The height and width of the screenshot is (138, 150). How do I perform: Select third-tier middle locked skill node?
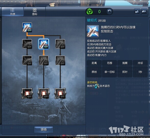point(44,60)
